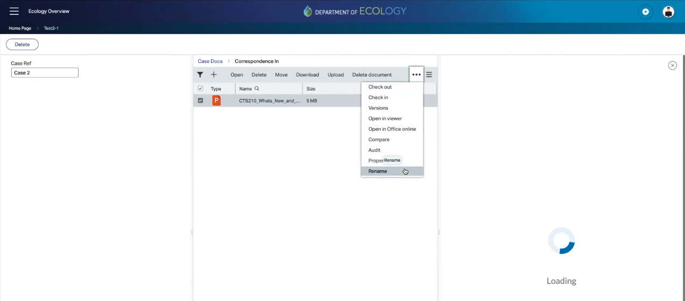Click the PowerPoint file type icon

[x=216, y=101]
